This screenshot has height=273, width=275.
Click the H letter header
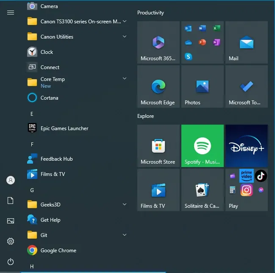pos(32,267)
